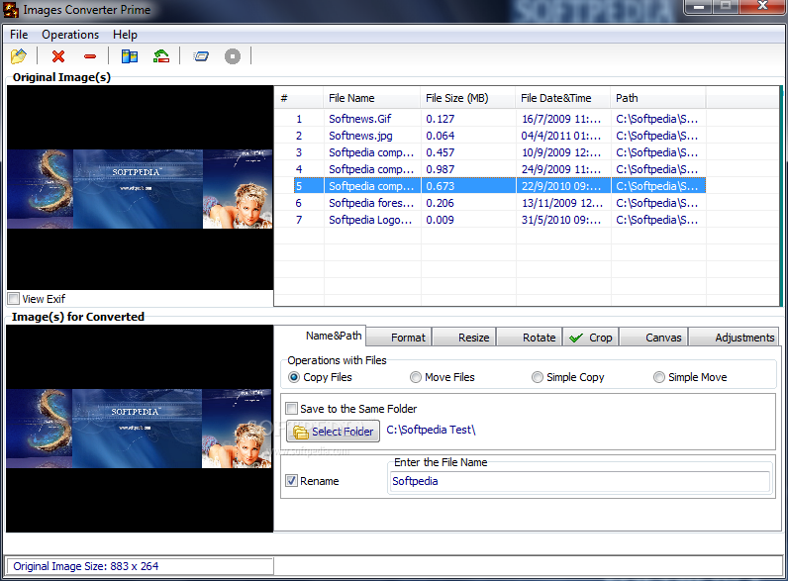Click the selected row's size 0.673
Viewport: 788px width, 581px height.
coord(441,186)
